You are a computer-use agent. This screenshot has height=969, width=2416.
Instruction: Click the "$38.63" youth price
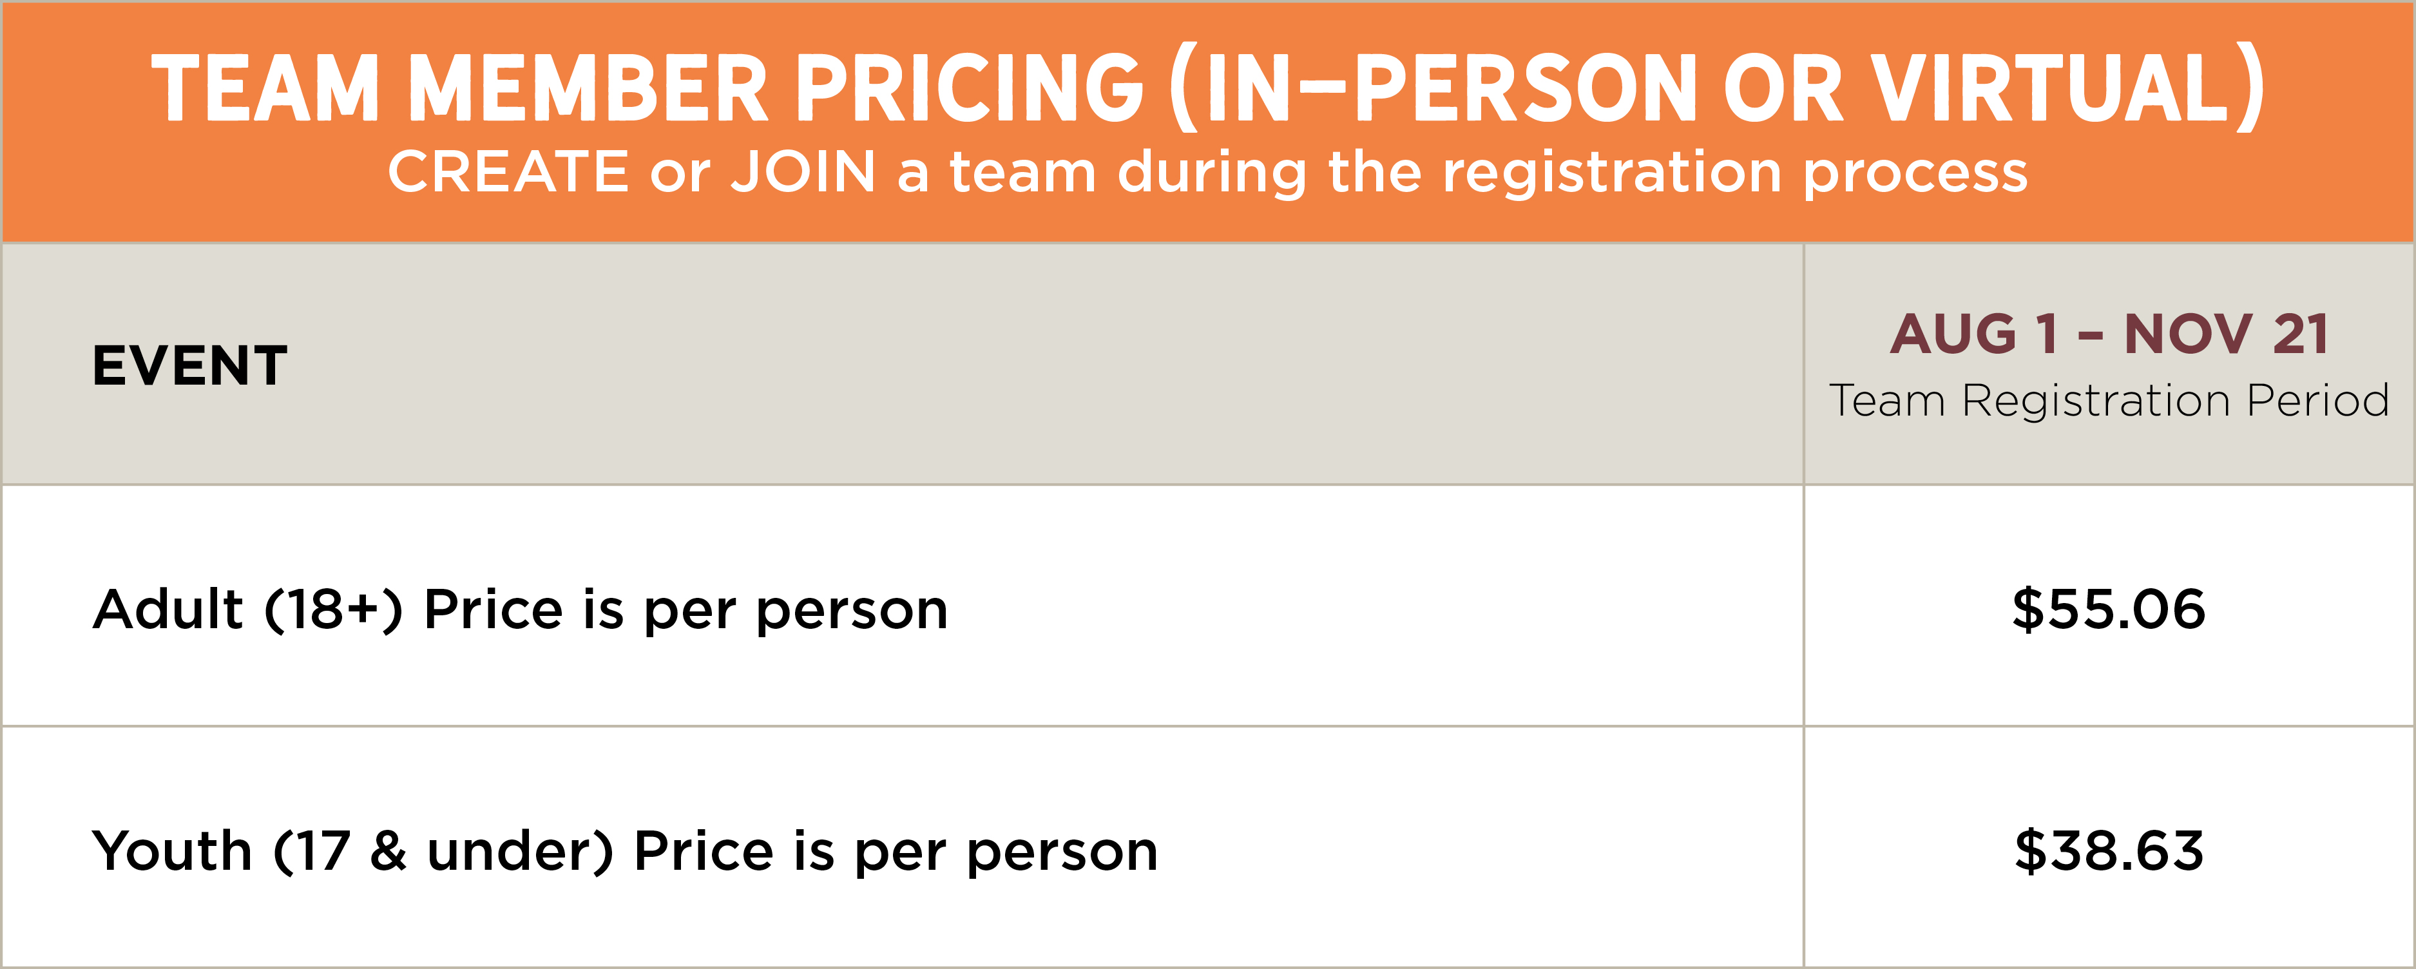click(x=2109, y=851)
